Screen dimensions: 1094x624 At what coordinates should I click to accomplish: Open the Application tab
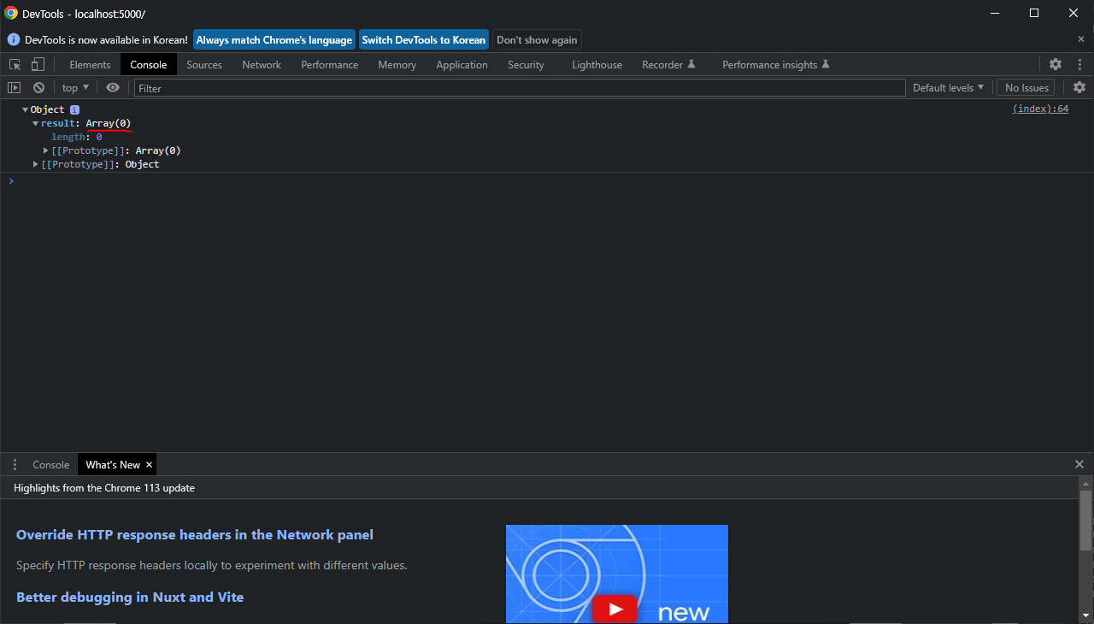click(462, 65)
